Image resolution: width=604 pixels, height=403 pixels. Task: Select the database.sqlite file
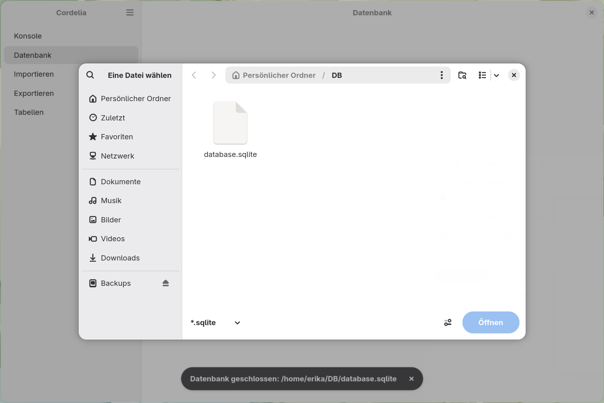click(x=231, y=130)
